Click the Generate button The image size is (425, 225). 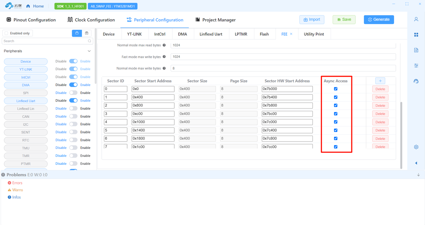[379, 20]
